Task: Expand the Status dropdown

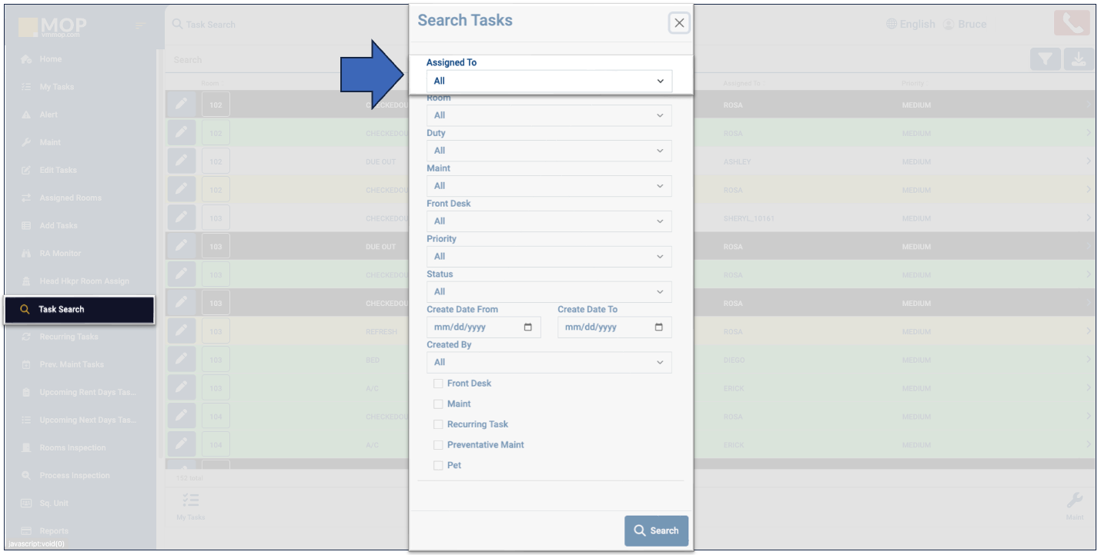Action: pos(548,291)
